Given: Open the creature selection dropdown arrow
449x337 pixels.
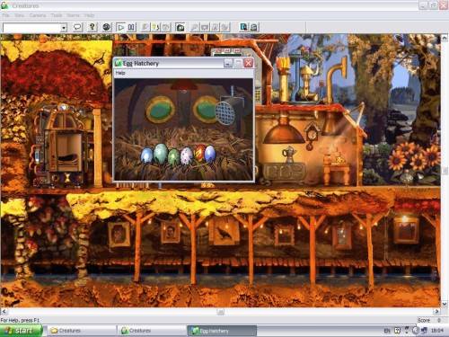Looking at the screenshot, I should (64, 28).
